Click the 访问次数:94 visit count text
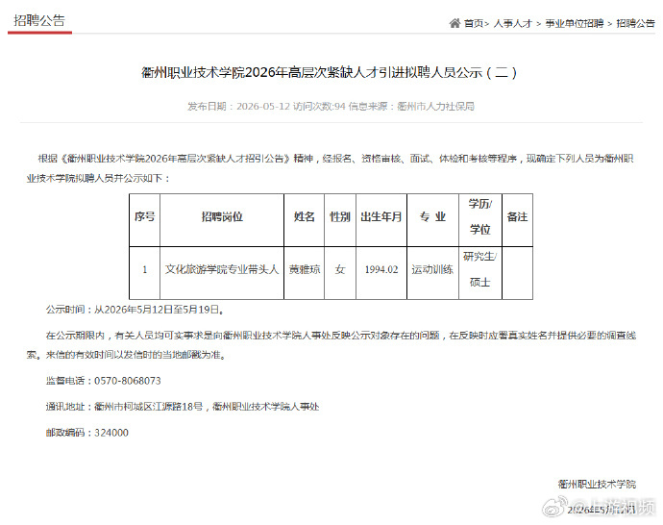Image resolution: width=663 pixels, height=525 pixels. 319,106
